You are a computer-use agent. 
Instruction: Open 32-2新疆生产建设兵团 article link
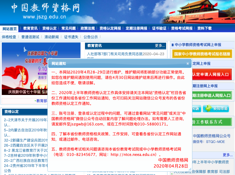click(26, 140)
